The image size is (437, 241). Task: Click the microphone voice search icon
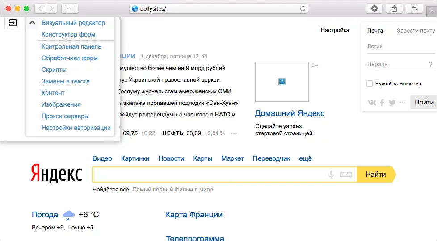coord(331,175)
